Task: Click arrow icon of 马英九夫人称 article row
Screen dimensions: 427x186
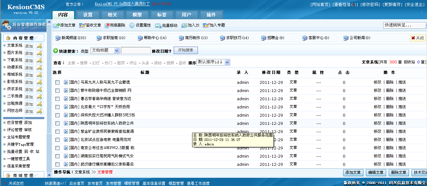Action: coord(66,82)
